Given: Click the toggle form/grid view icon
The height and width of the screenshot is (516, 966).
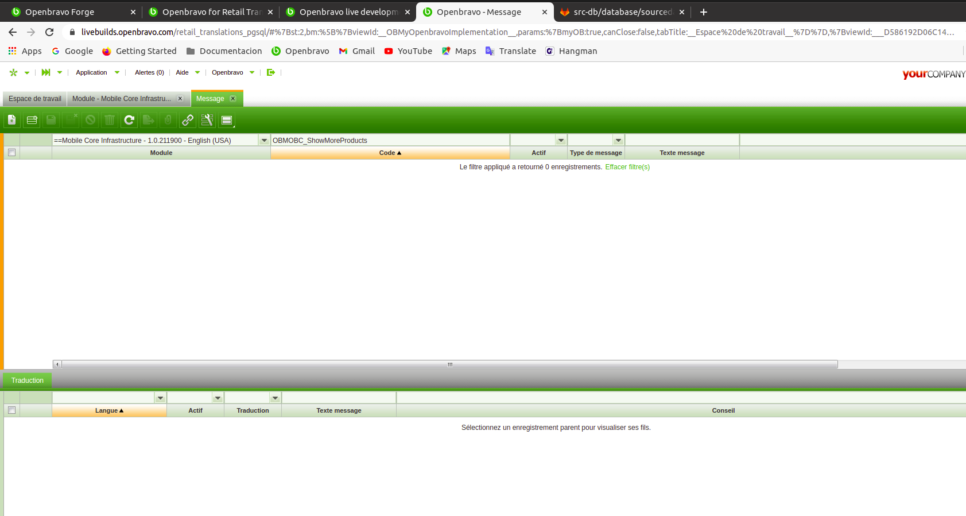Looking at the screenshot, I should pos(227,120).
